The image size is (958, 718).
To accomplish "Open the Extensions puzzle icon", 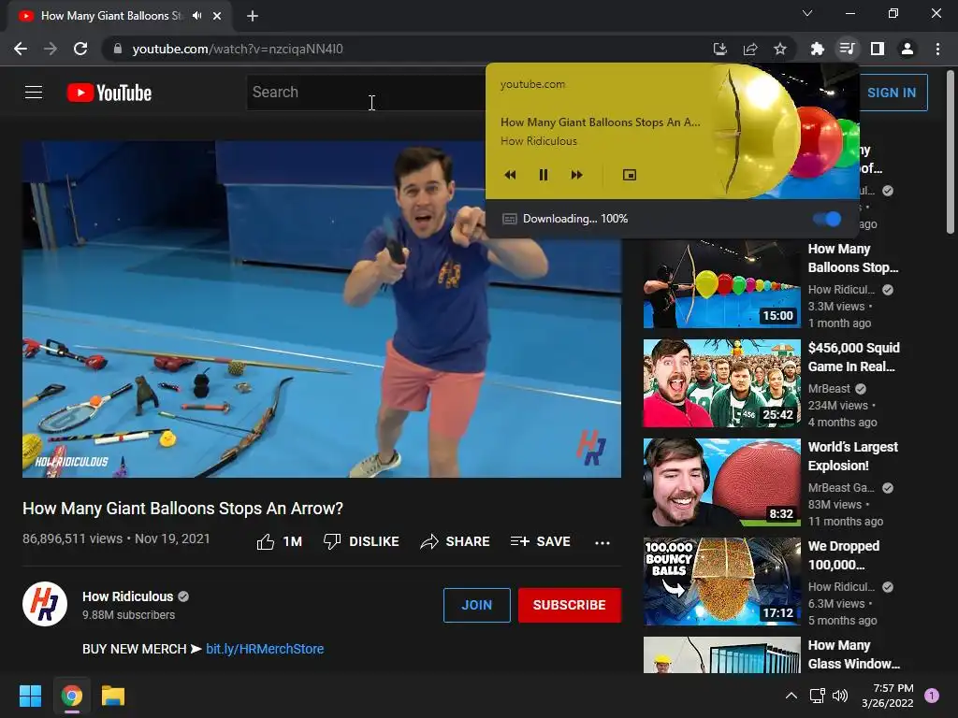I will [817, 49].
